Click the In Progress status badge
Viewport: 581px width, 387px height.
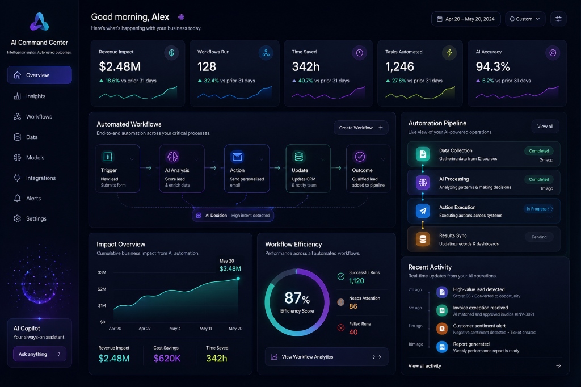tap(539, 209)
